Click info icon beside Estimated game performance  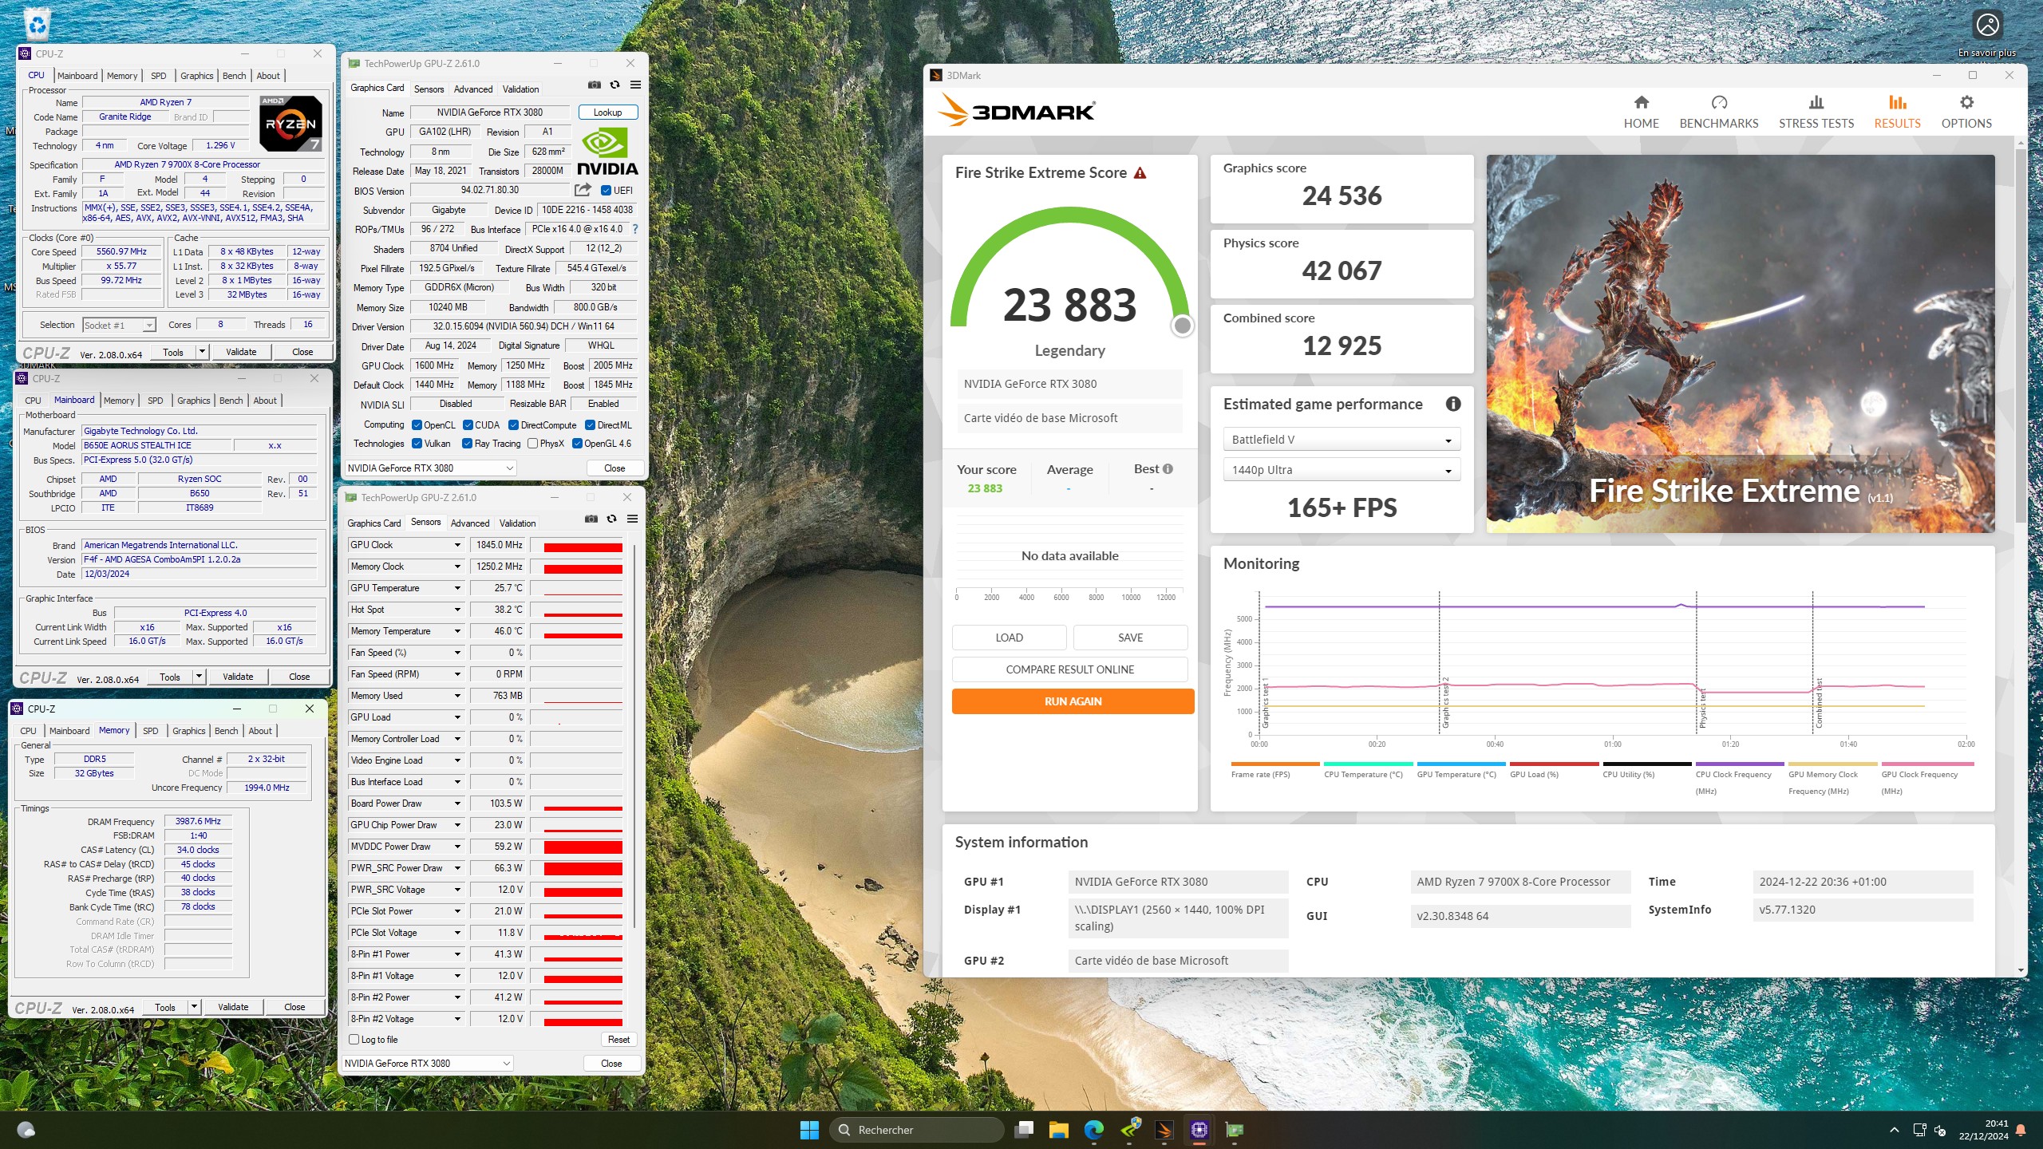1453,404
